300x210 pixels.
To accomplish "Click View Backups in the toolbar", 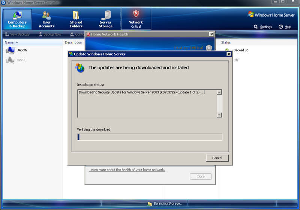I will [17, 34].
